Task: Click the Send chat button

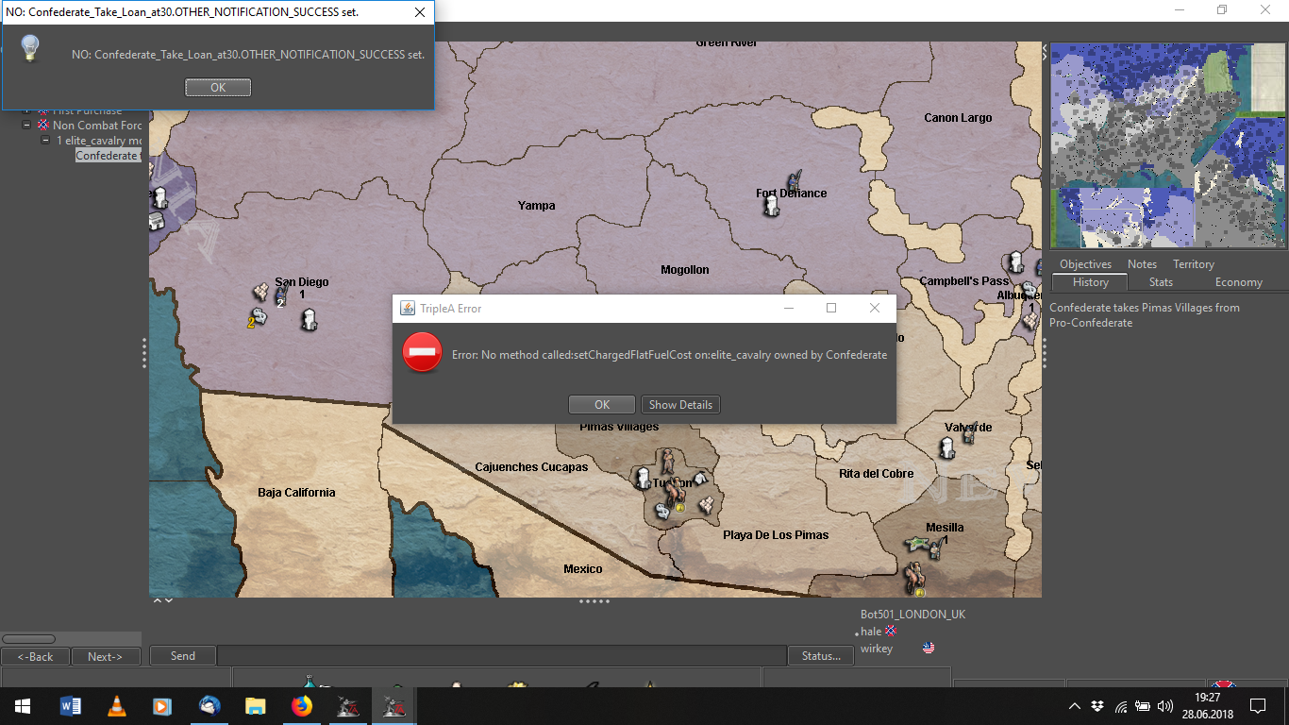Action: [183, 655]
